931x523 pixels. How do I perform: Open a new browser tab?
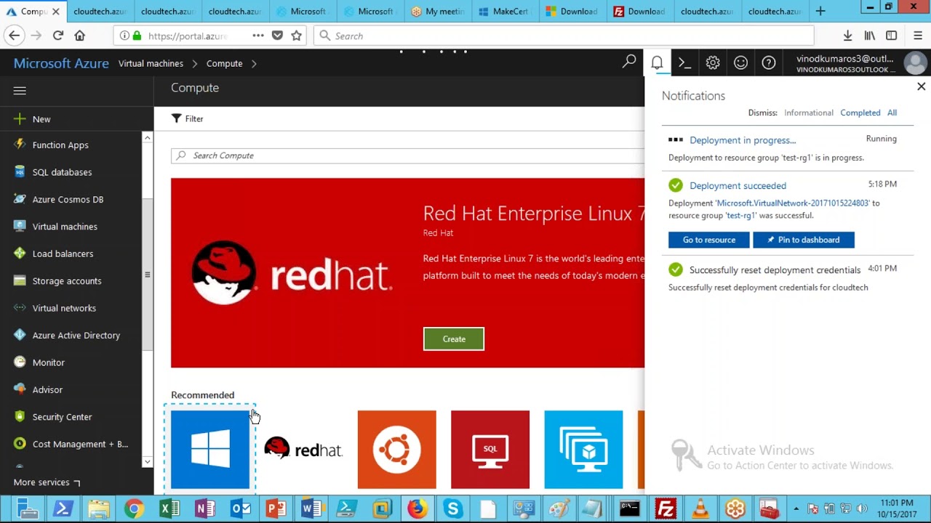click(820, 11)
